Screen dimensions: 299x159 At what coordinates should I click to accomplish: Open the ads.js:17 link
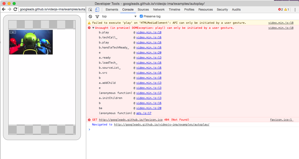(x=144, y=113)
